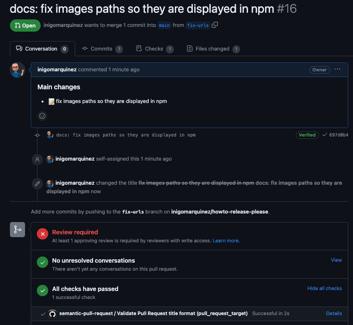Click the Verified signature badge
The image size is (353, 325).
coord(307,135)
